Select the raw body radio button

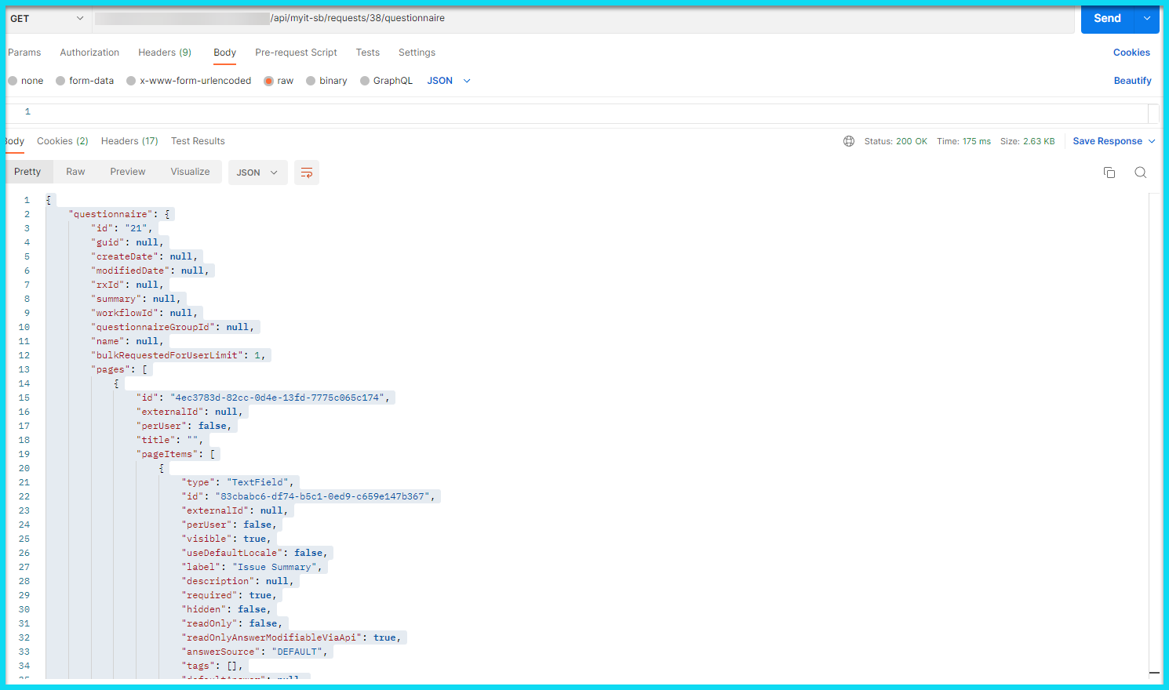[x=269, y=81]
